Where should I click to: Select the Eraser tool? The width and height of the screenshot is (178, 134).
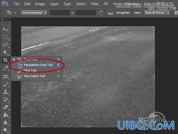tap(5, 107)
